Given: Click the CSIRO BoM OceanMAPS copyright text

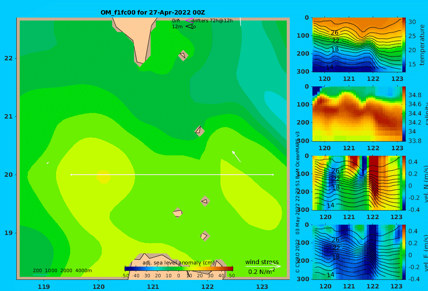Looking at the screenshot, I should (x=298, y=202).
